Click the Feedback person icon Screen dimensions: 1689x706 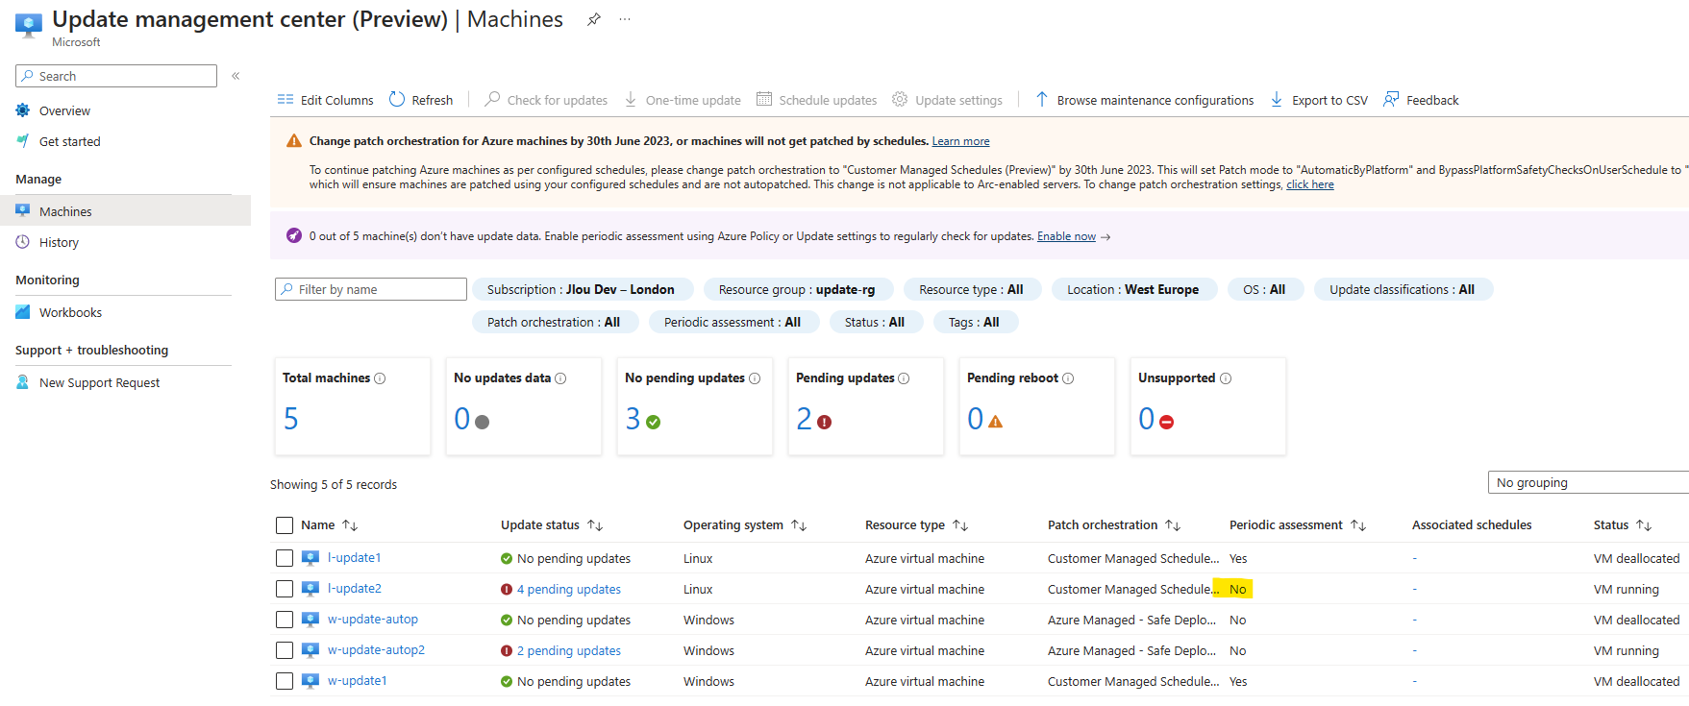click(x=1391, y=99)
